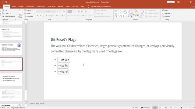The image size is (195, 109).
Task: Switch to Slide Sorter view
Action: pyautogui.click(x=160, y=108)
